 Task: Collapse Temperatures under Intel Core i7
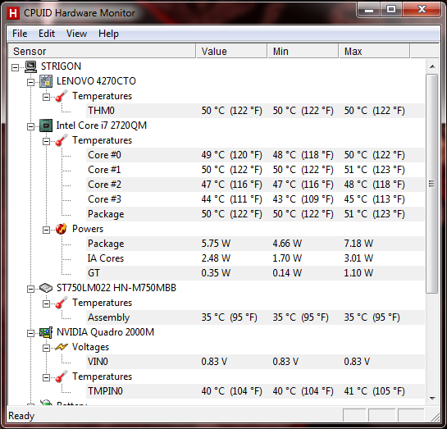[46, 141]
